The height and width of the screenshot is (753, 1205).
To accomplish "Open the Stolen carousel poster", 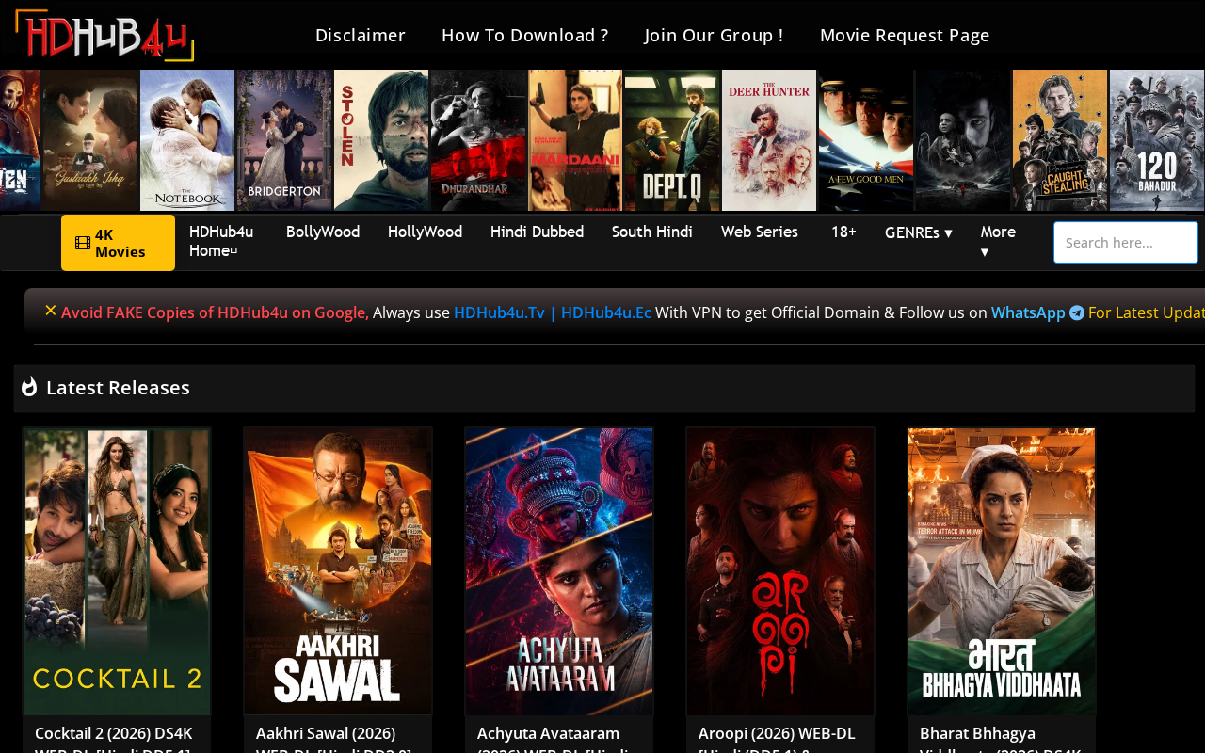I will (381, 140).
